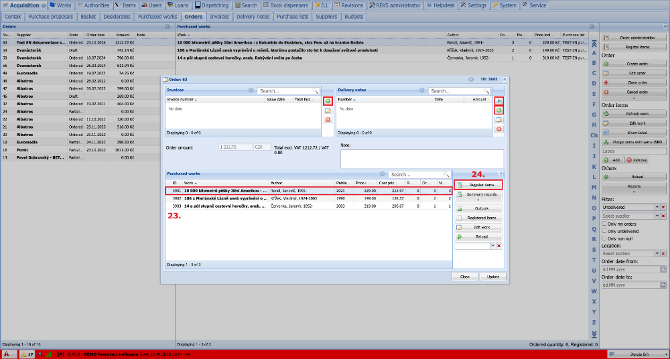Click Outputs button in the dialog

[x=478, y=208]
